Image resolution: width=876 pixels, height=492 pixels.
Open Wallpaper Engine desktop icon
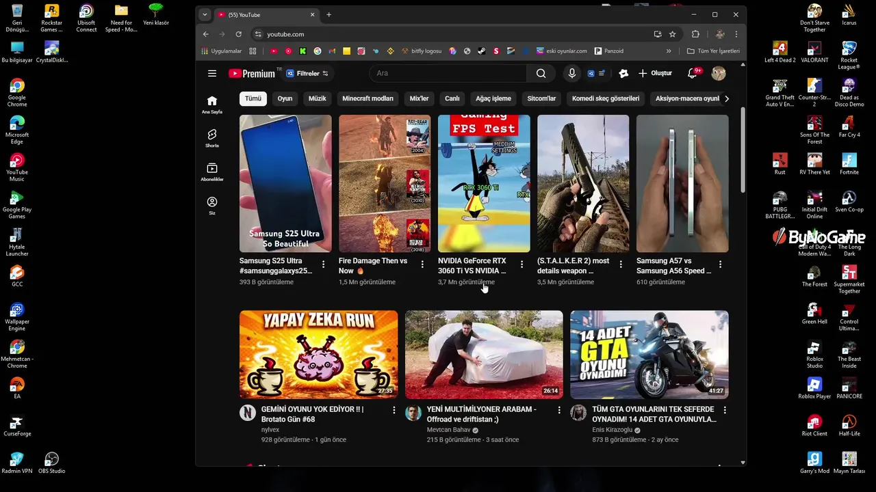pos(17,317)
